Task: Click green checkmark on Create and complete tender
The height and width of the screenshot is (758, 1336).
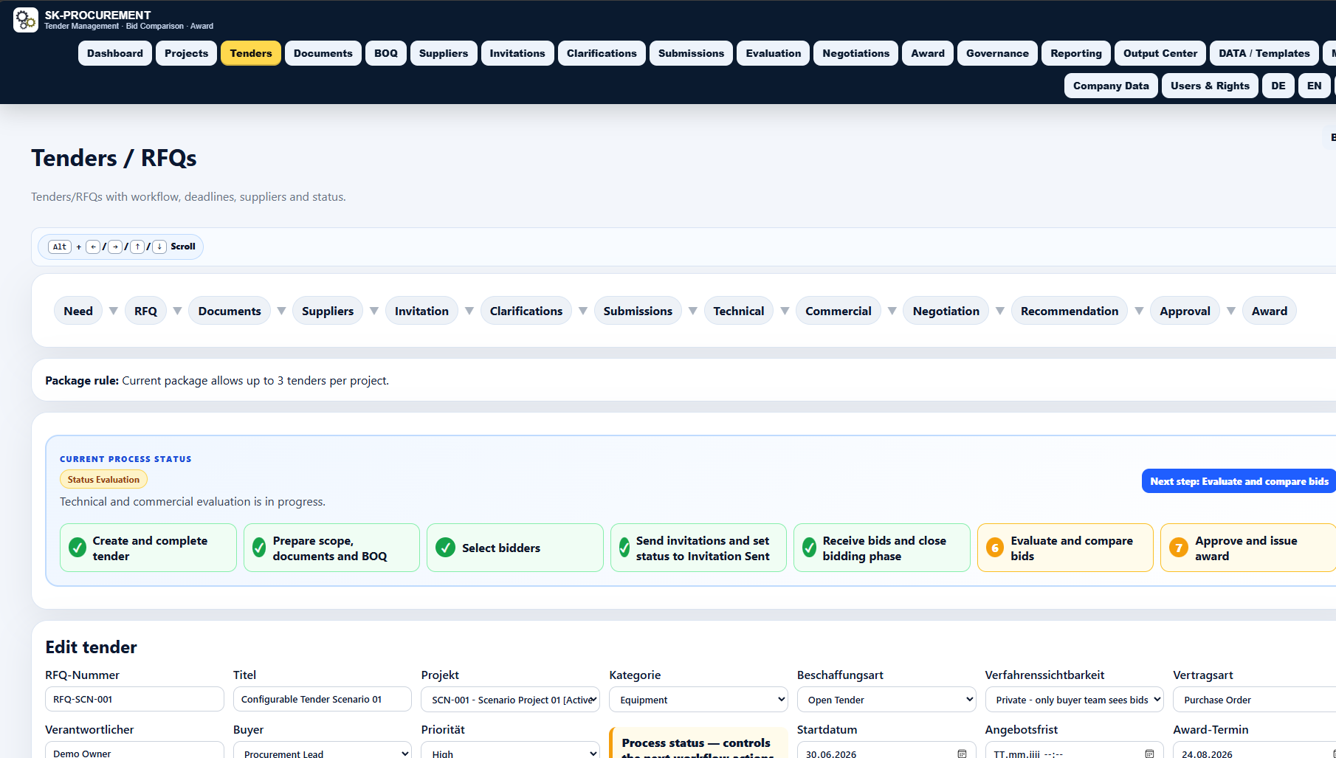Action: (x=77, y=548)
